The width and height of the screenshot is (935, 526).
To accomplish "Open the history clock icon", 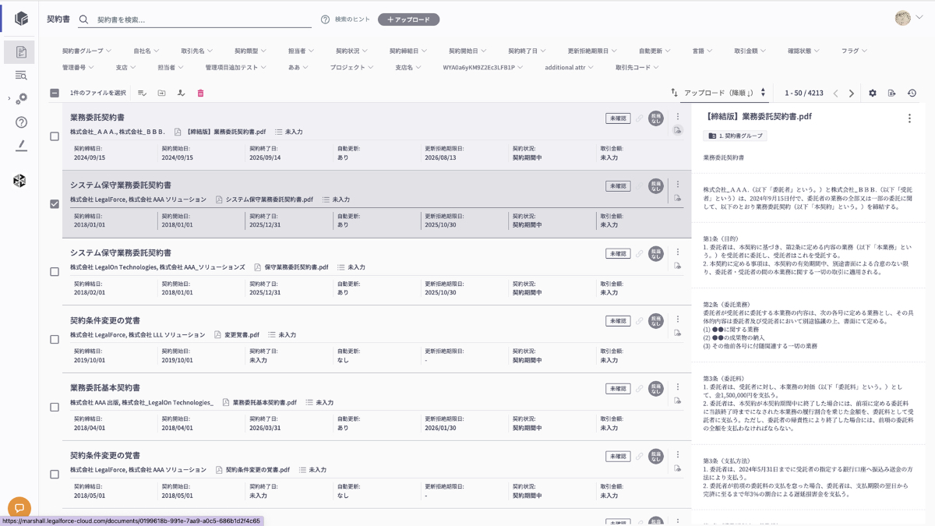I will pos(912,93).
